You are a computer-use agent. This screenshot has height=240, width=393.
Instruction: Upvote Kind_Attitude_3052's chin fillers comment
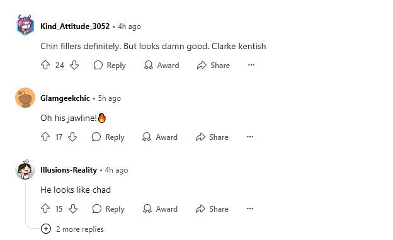click(x=45, y=66)
